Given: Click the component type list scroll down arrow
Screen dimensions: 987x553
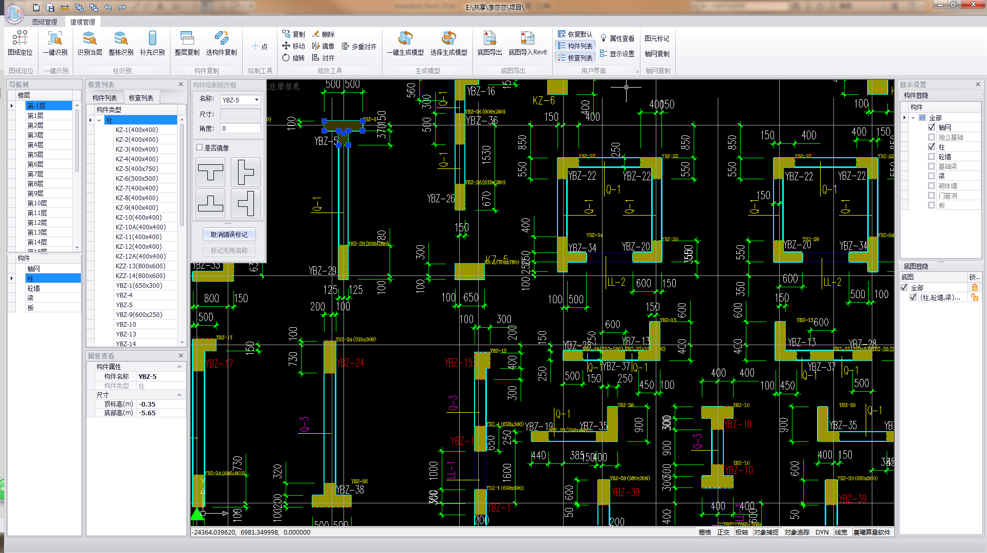Looking at the screenshot, I should [x=182, y=343].
